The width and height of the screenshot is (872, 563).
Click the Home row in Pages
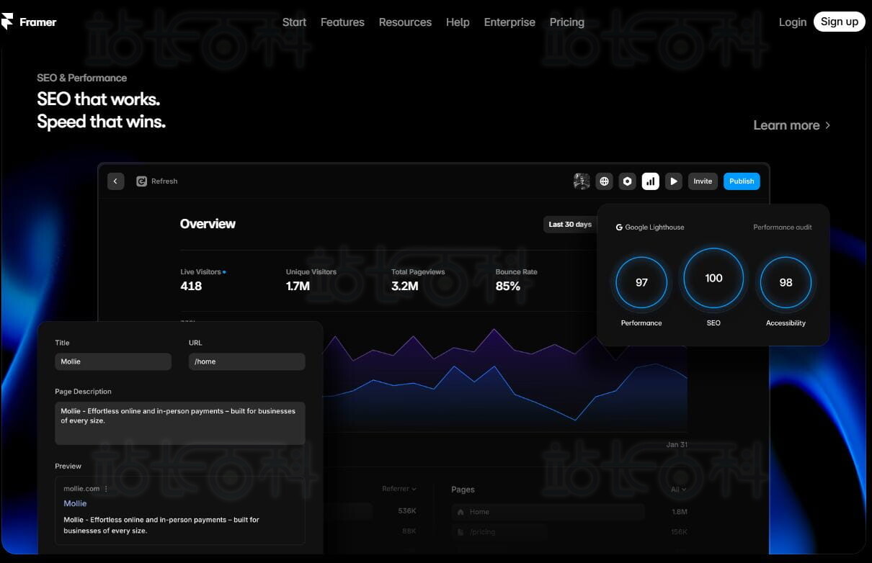(548, 512)
